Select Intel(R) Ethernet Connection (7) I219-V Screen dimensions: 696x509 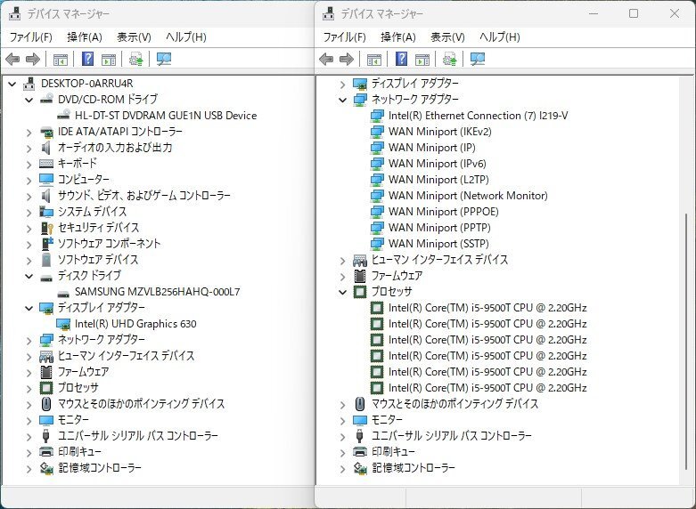pos(478,116)
